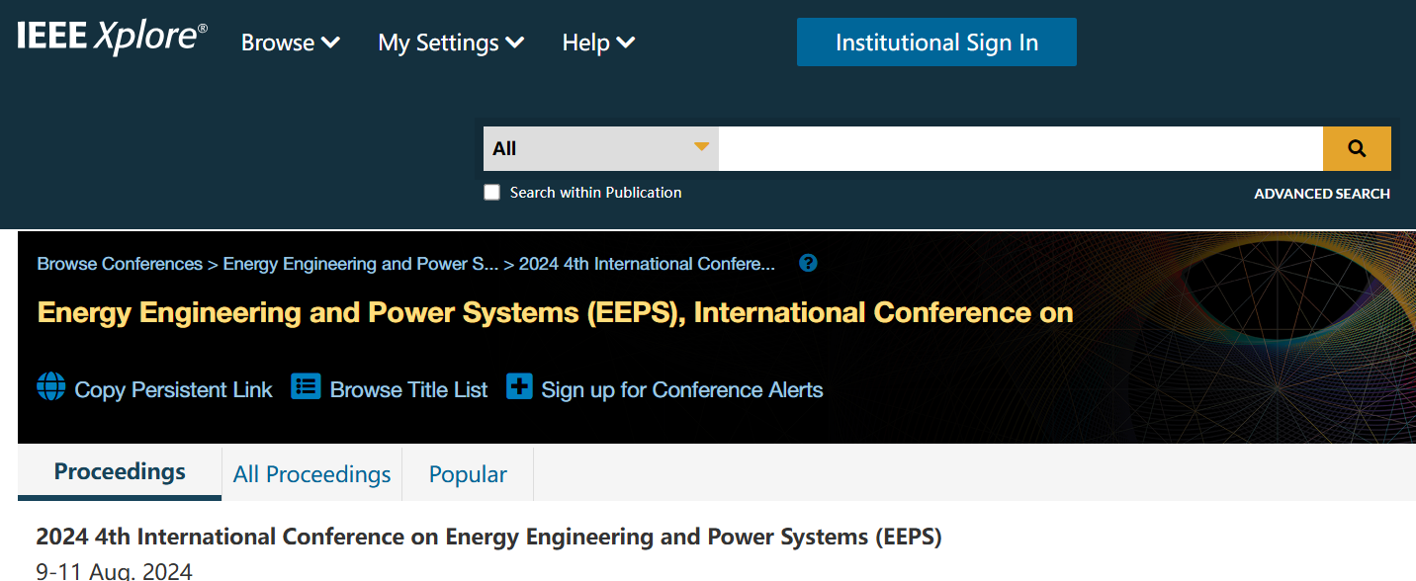Click the globe icon for persistent link
The image size is (1416, 581).
[x=50, y=386]
